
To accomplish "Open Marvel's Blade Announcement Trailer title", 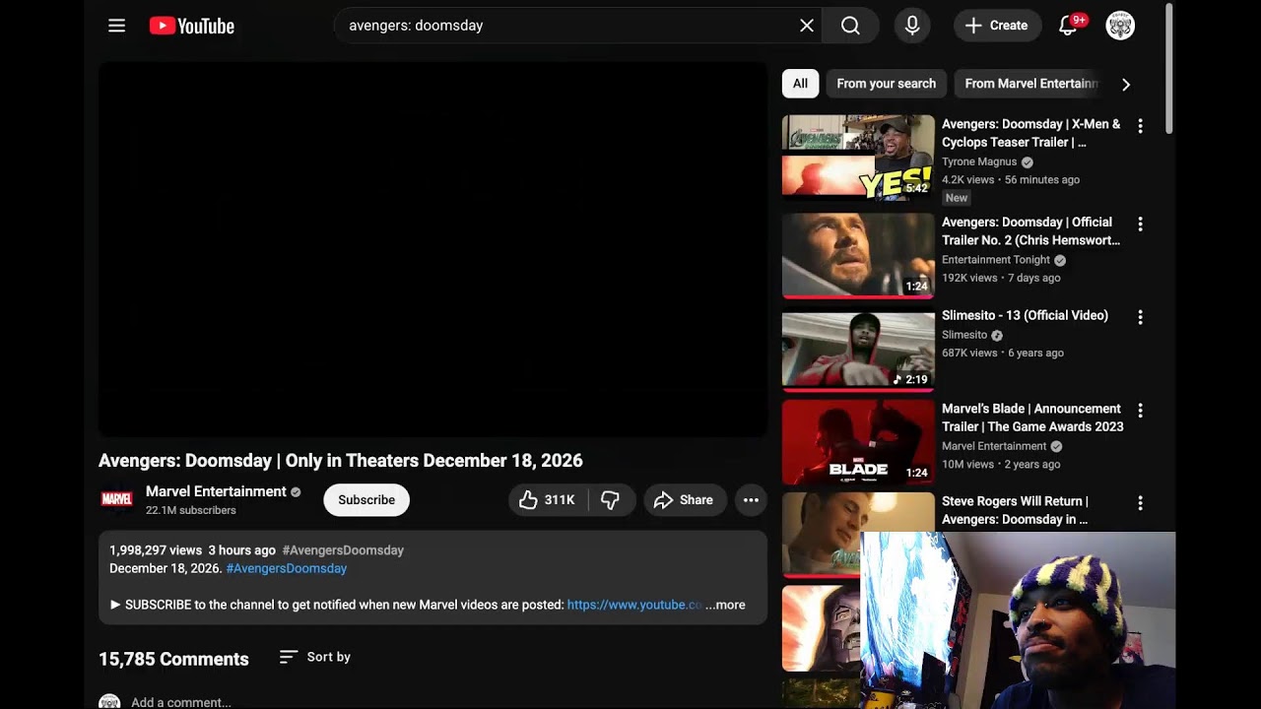I will (x=1032, y=418).
